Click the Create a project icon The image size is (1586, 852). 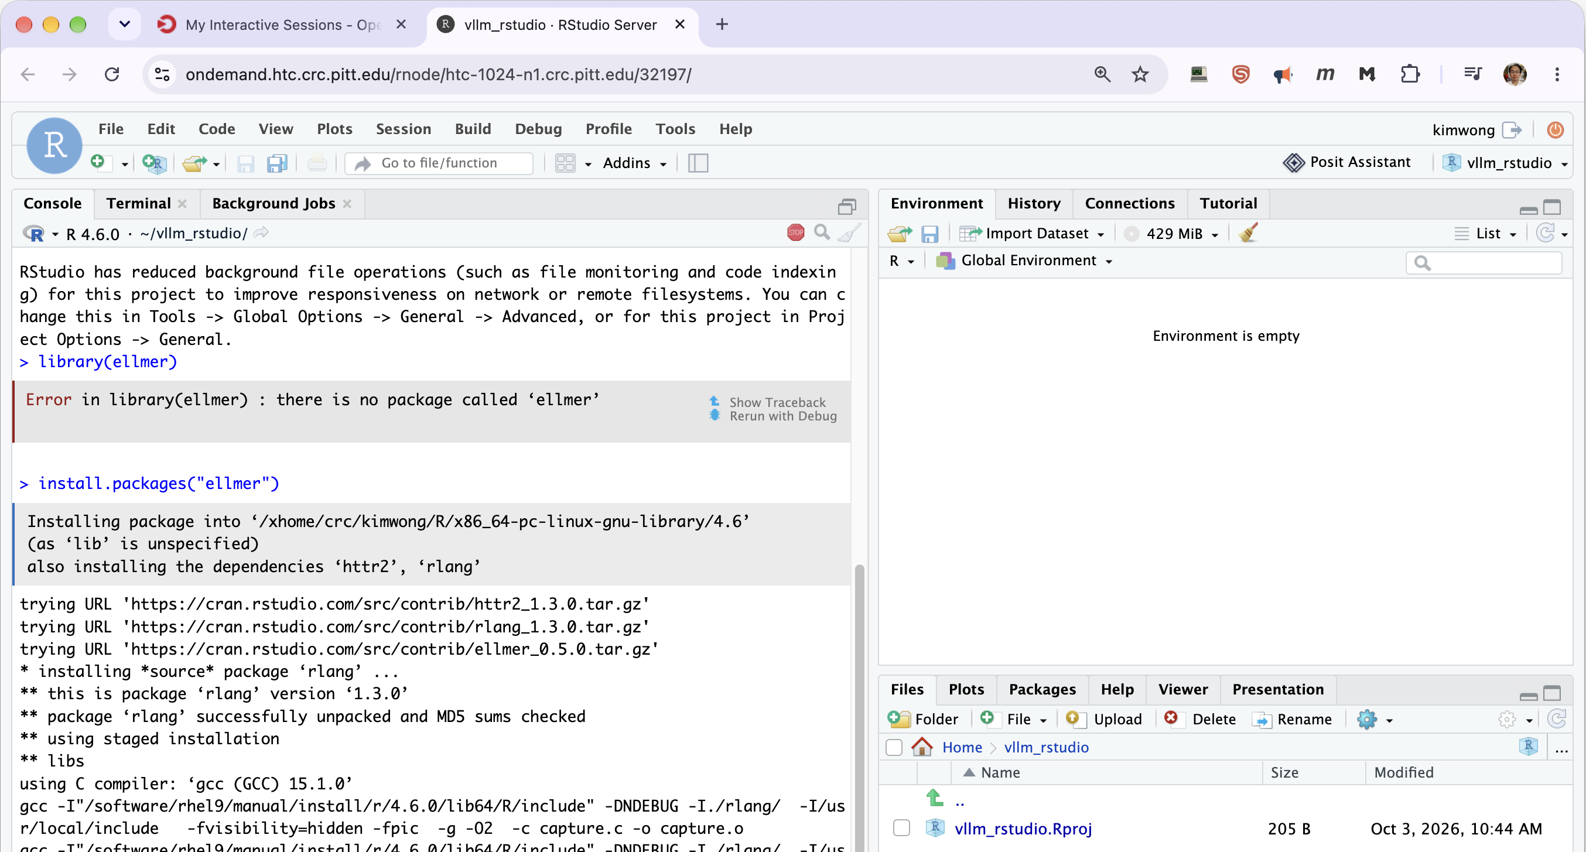point(153,163)
